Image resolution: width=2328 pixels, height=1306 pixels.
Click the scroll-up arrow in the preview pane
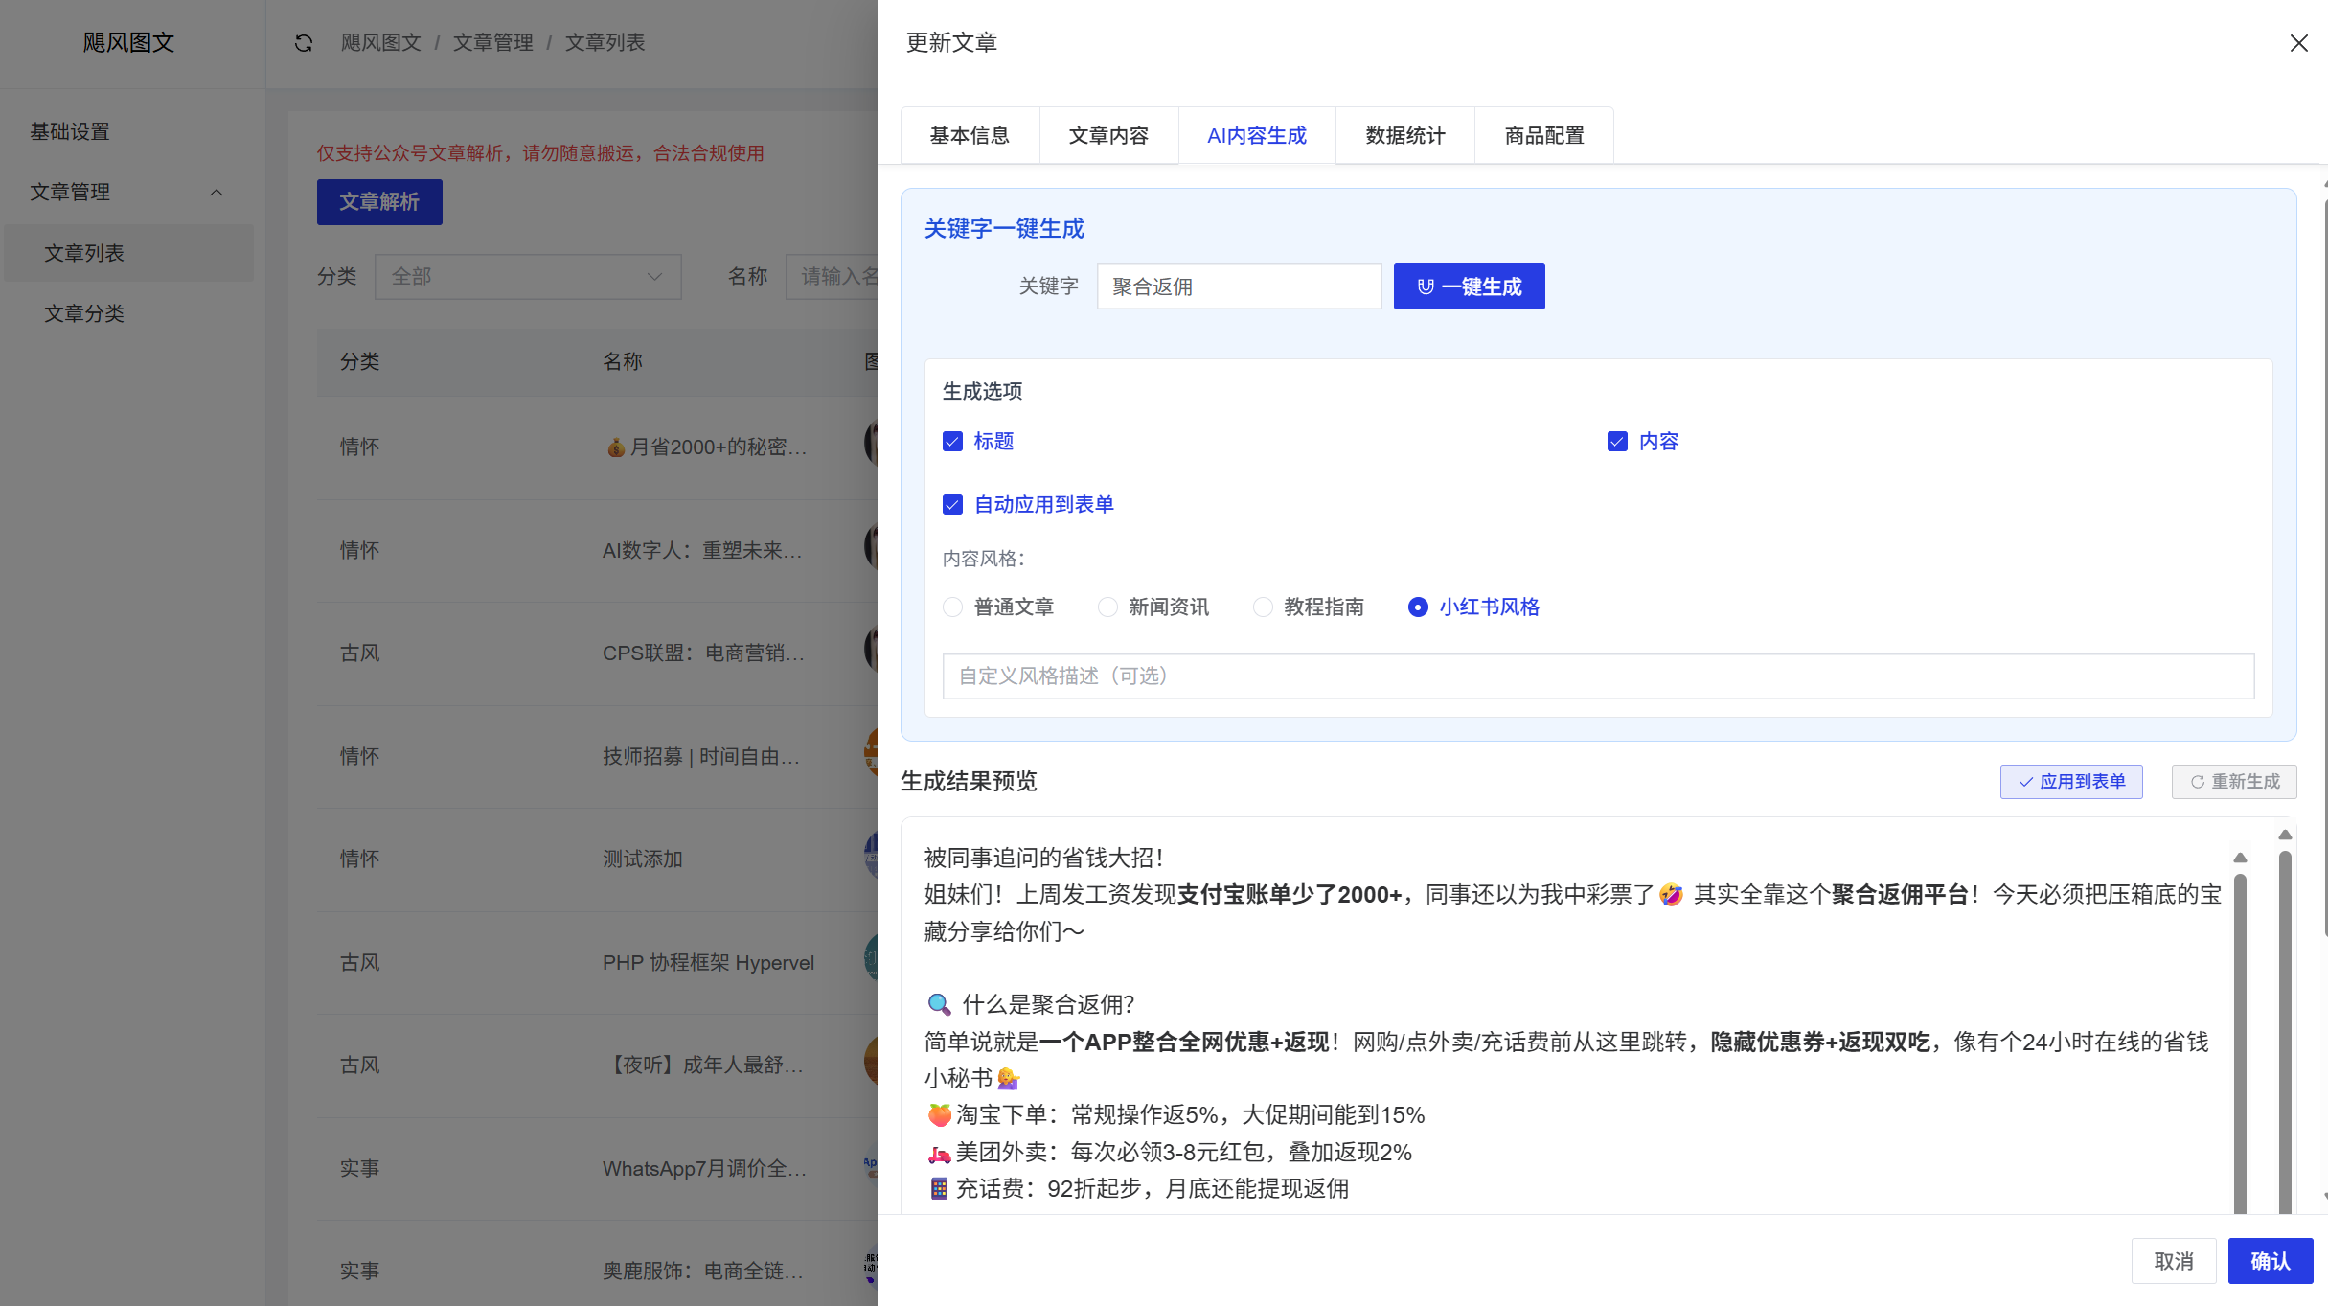2240,857
